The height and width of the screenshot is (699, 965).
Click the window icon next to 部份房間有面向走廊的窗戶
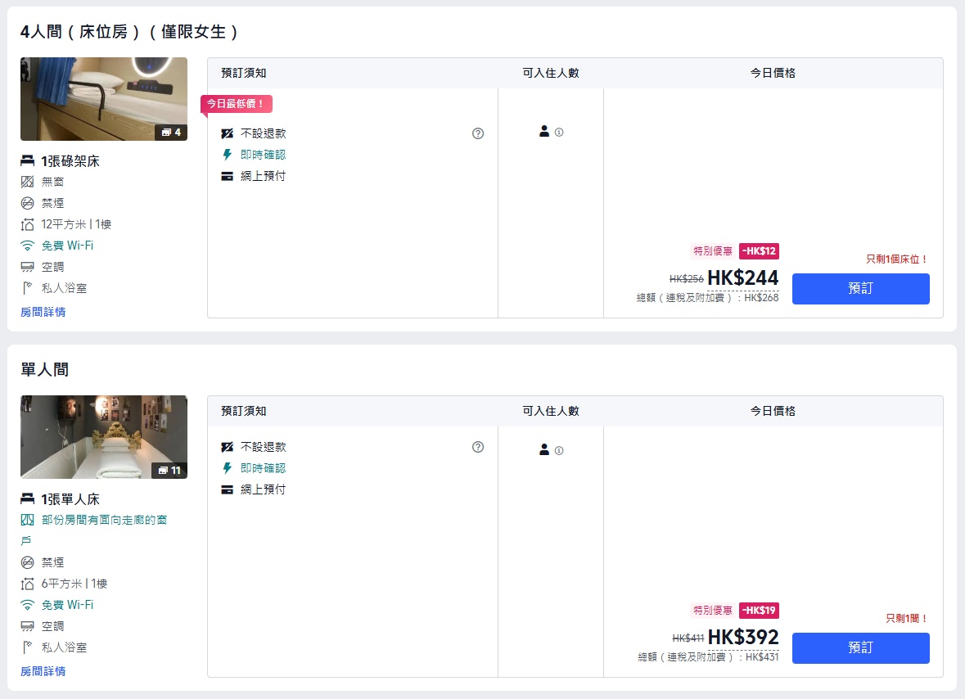(x=28, y=520)
